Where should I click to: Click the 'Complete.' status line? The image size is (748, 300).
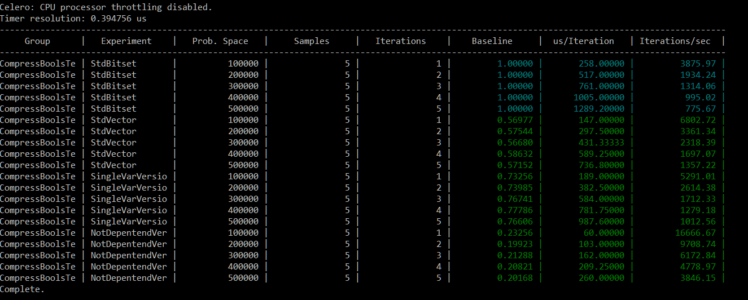pyautogui.click(x=22, y=289)
